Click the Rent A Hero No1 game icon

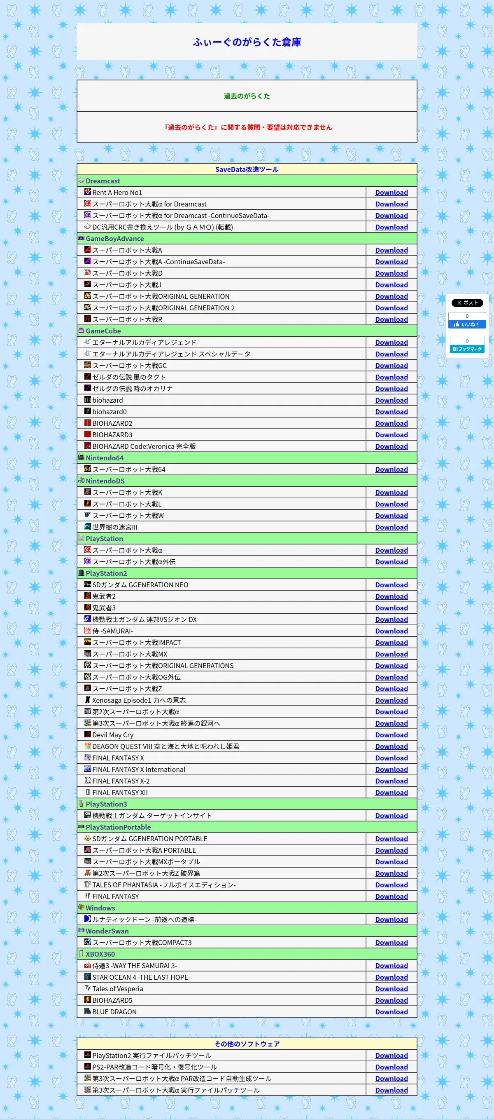click(88, 192)
